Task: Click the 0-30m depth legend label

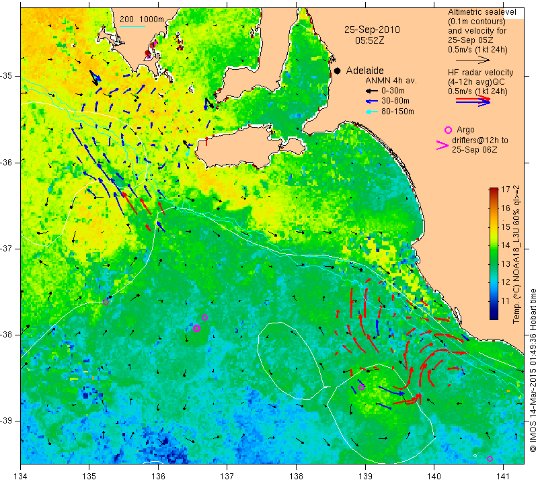Action: point(393,91)
